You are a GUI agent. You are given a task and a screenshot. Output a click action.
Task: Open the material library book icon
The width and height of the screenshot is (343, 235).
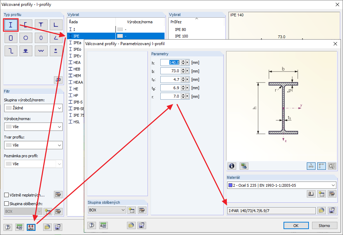point(311,194)
